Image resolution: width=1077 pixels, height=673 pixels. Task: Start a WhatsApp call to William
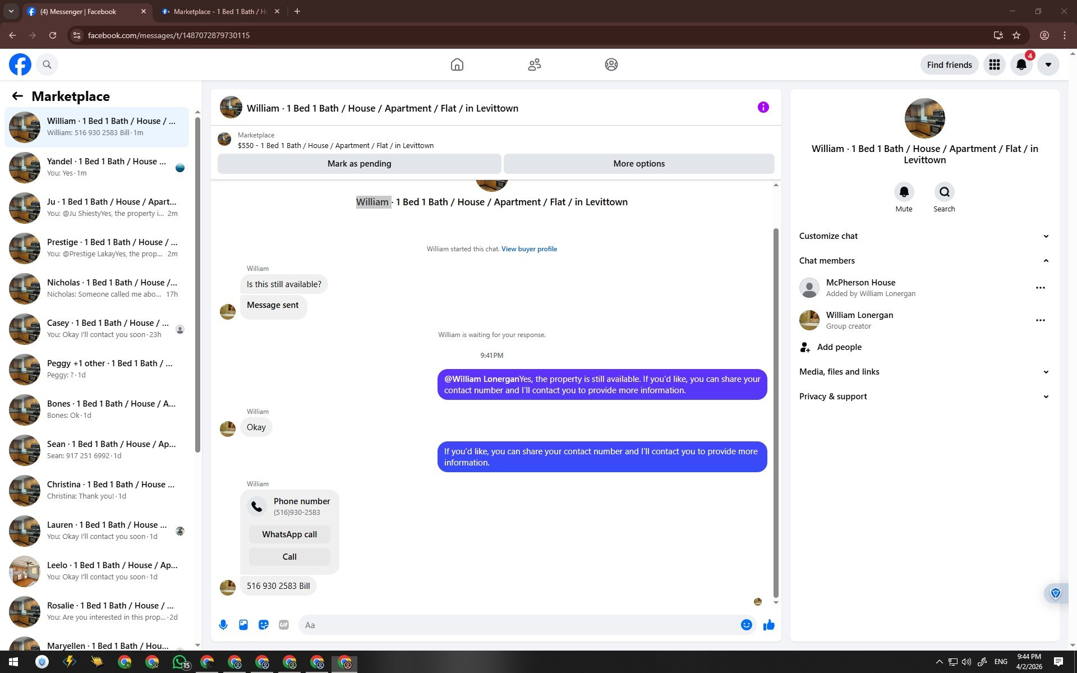[x=289, y=534]
